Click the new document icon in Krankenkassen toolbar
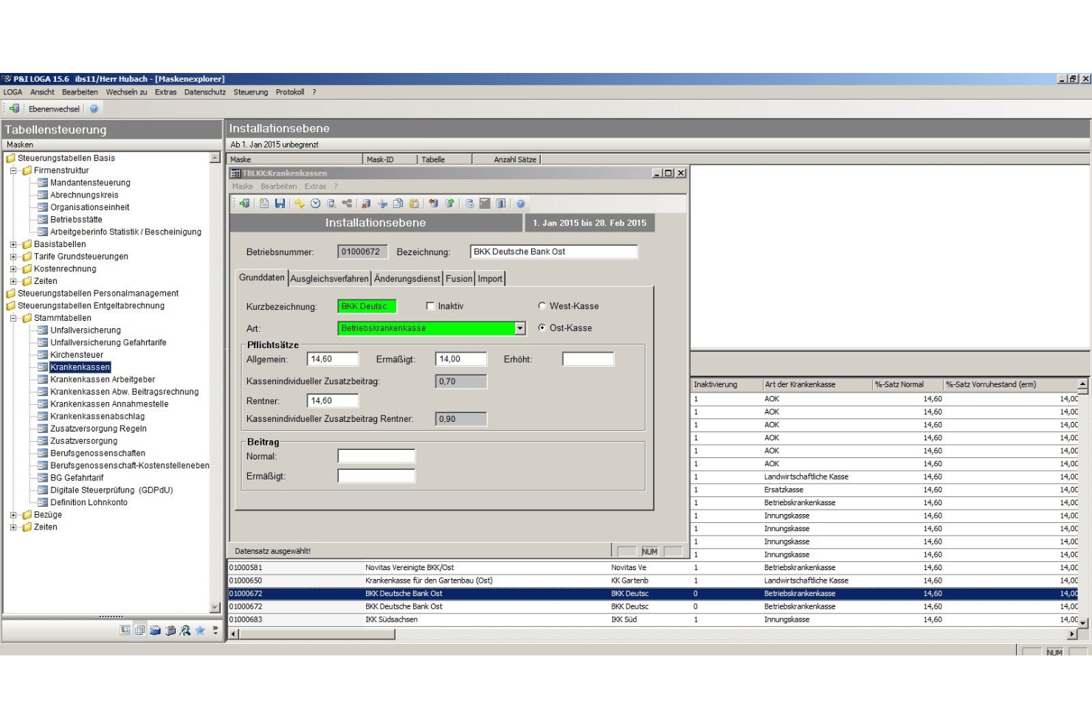This screenshot has height=728, width=1092. pos(264,204)
